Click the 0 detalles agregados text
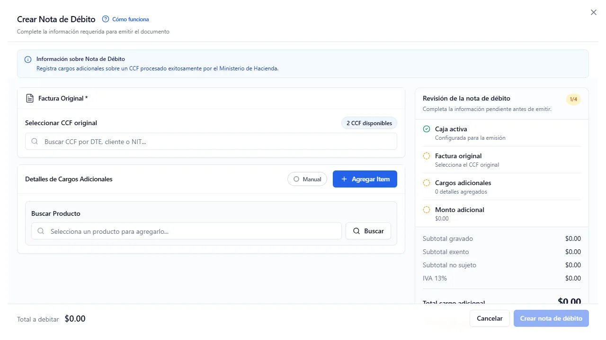606x340 pixels. 461,192
